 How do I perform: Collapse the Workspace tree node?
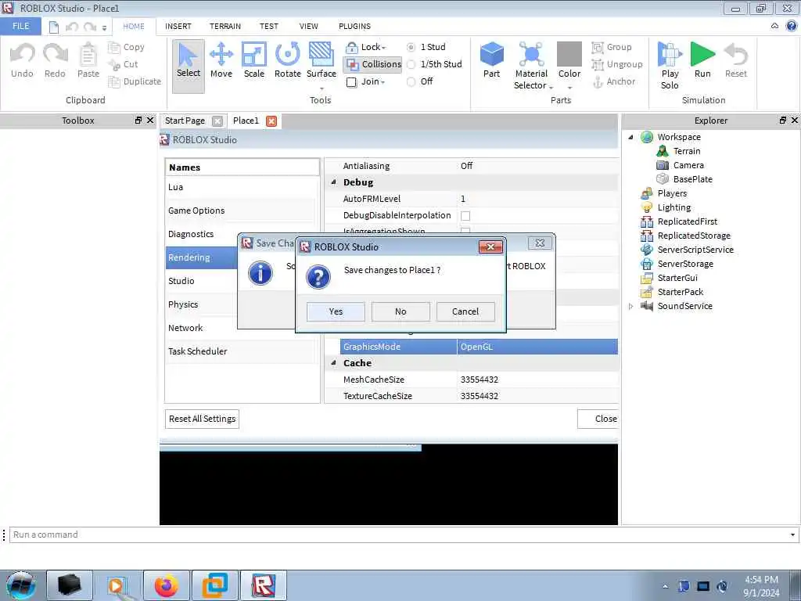click(x=630, y=137)
